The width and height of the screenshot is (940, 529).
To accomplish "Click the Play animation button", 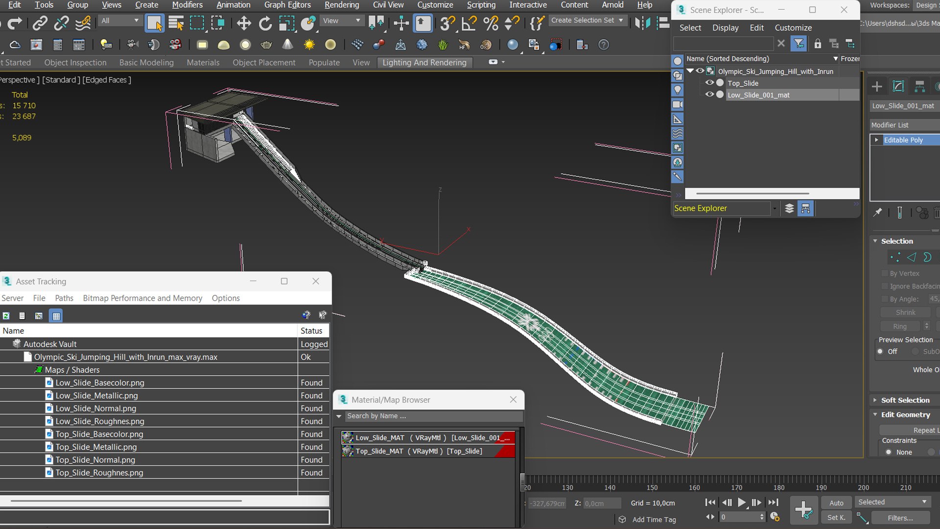I will point(742,503).
